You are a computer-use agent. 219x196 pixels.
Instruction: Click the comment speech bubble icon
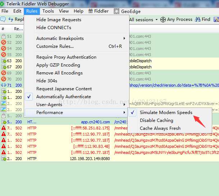[x=3, y=19]
